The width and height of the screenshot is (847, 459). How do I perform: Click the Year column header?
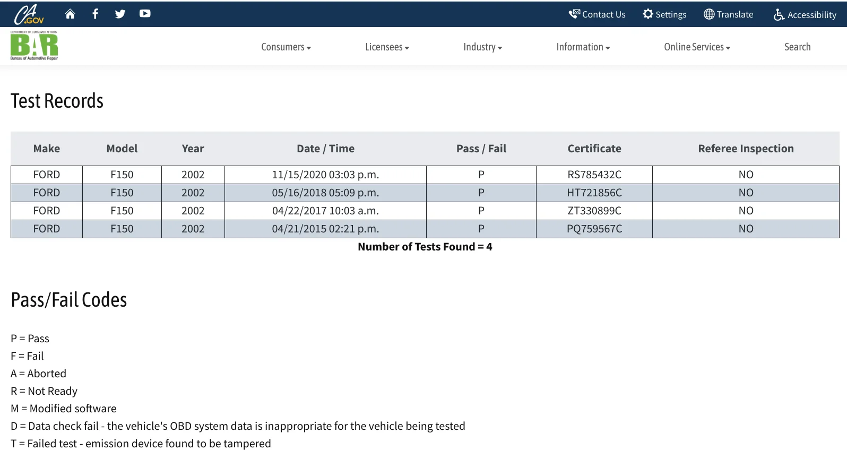193,149
